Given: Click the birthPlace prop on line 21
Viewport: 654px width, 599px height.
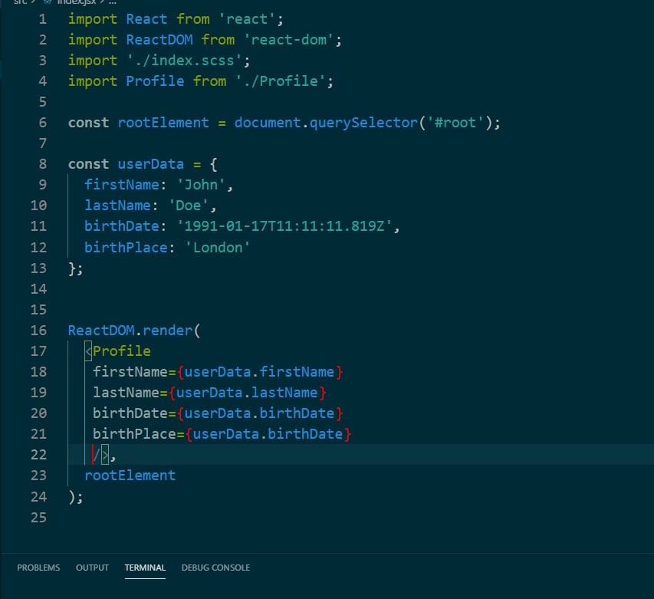Looking at the screenshot, I should [134, 434].
